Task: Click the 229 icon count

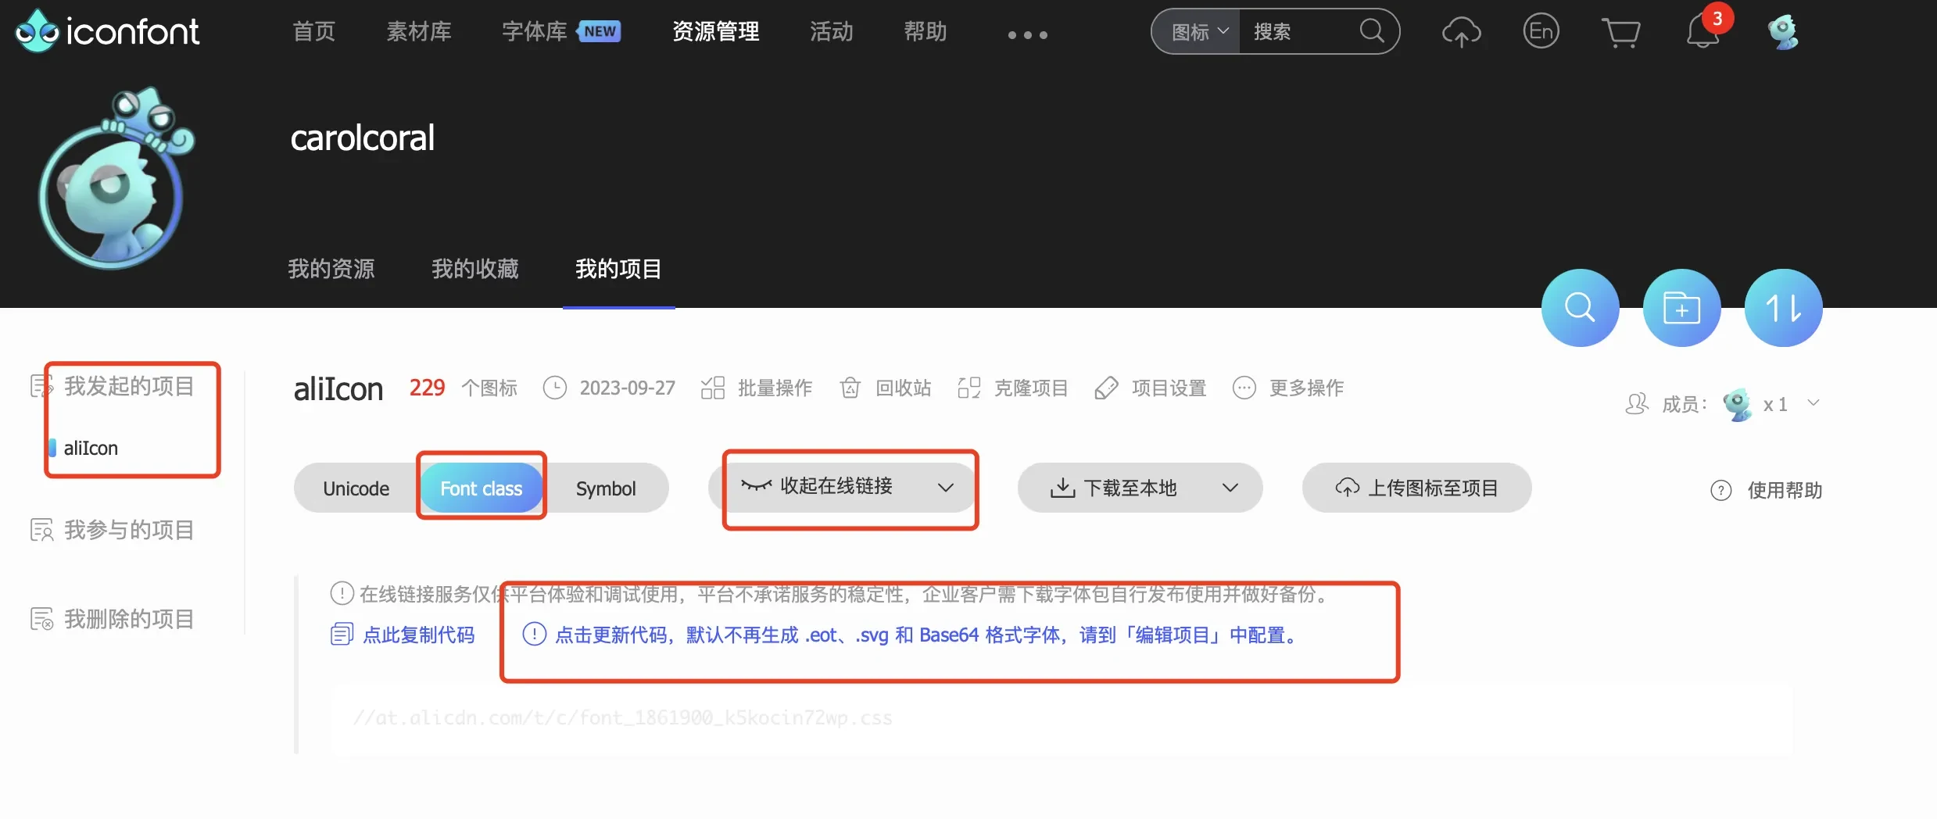Action: click(427, 388)
